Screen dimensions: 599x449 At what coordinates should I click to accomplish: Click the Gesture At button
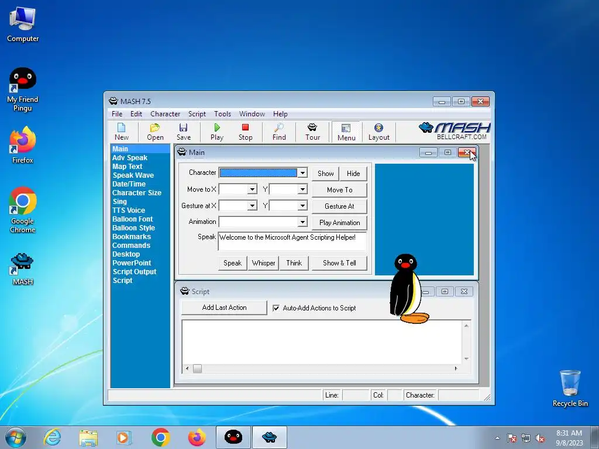(x=340, y=206)
